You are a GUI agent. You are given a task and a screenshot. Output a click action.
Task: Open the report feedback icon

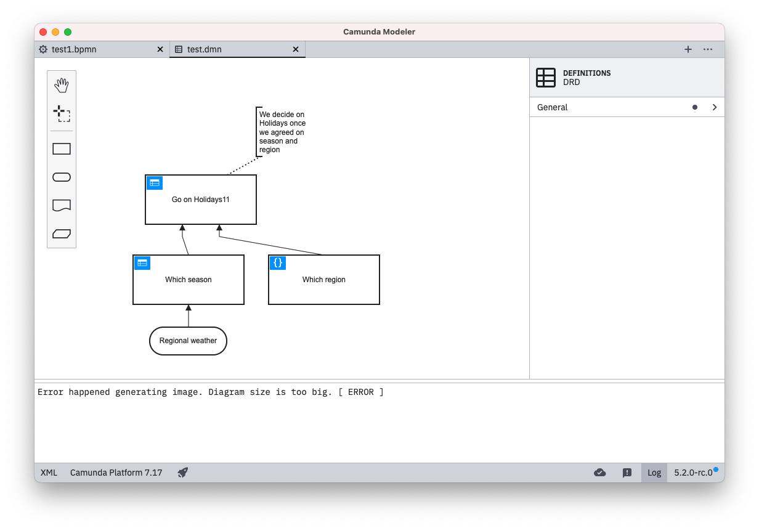point(627,473)
